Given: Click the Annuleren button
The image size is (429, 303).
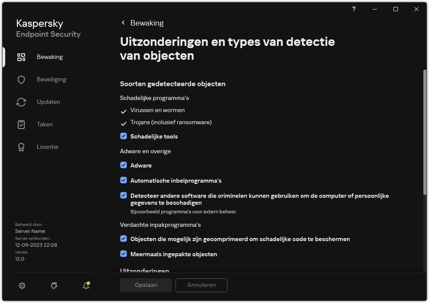Looking at the screenshot, I should click(201, 285).
